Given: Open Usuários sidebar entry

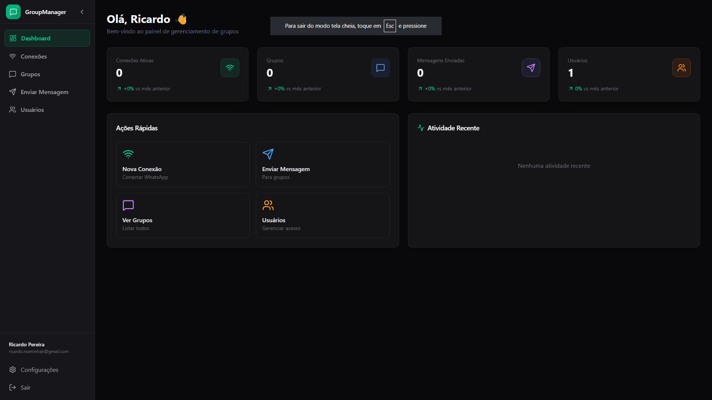Looking at the screenshot, I should [47, 110].
